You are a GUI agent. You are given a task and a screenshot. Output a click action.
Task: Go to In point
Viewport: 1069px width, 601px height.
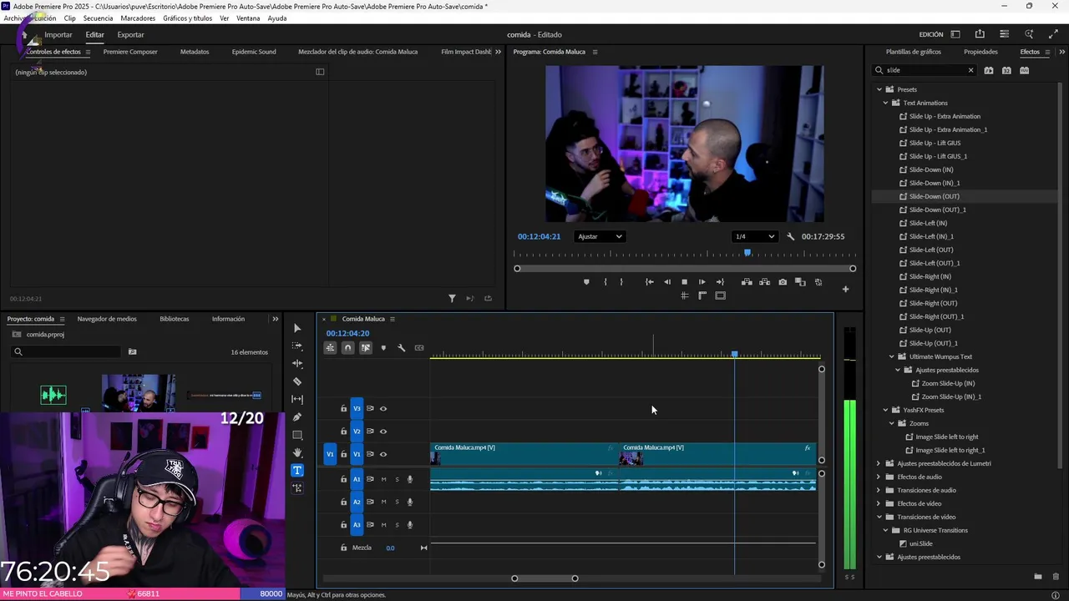coord(649,282)
